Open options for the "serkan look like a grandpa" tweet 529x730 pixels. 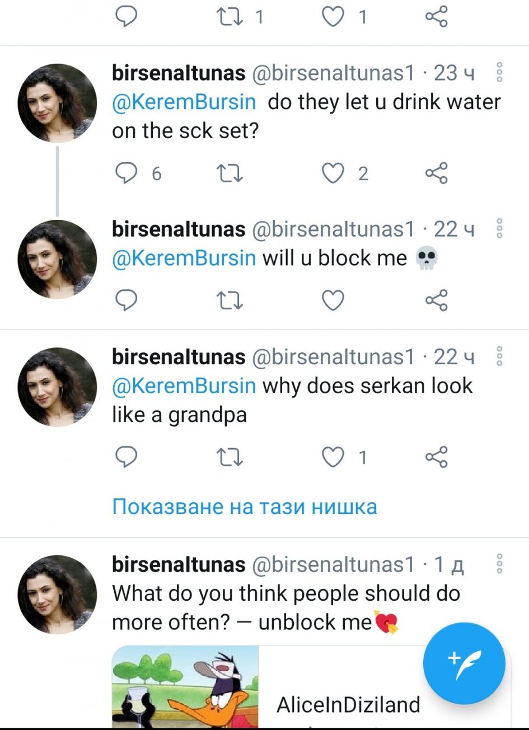(499, 357)
